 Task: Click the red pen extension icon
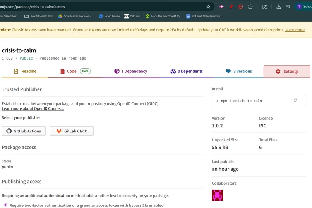(x=231, y=7)
